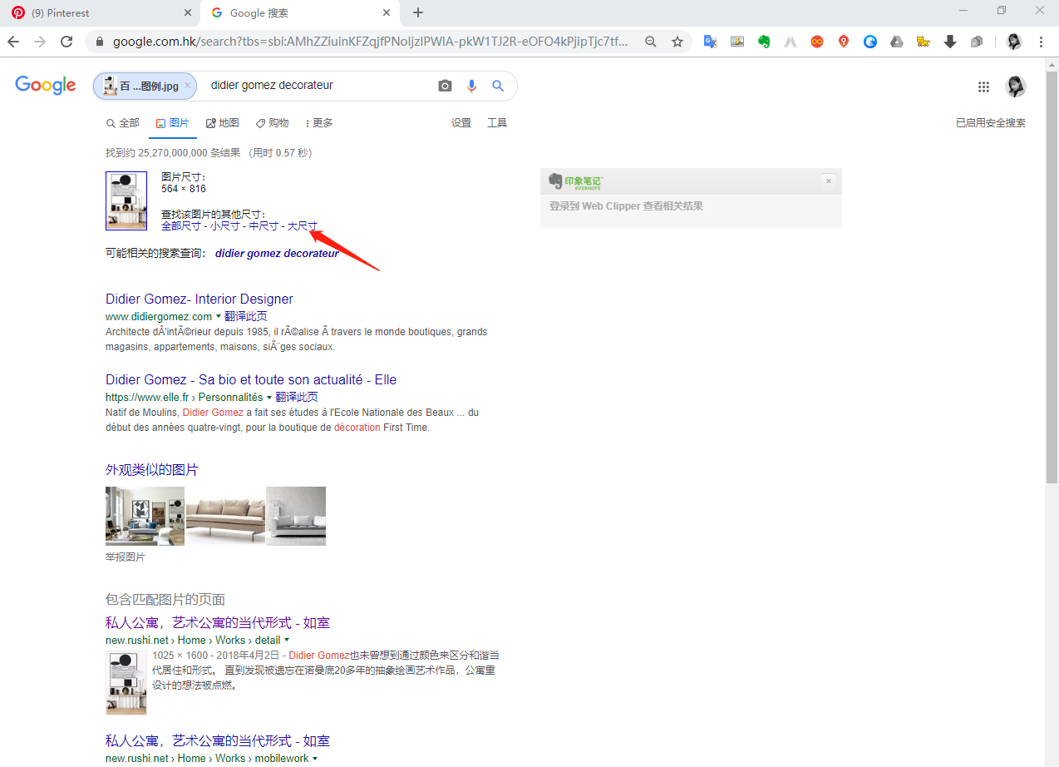Open suggested query didier gomez decorateur
Image resolution: width=1059 pixels, height=767 pixels.
277,253
